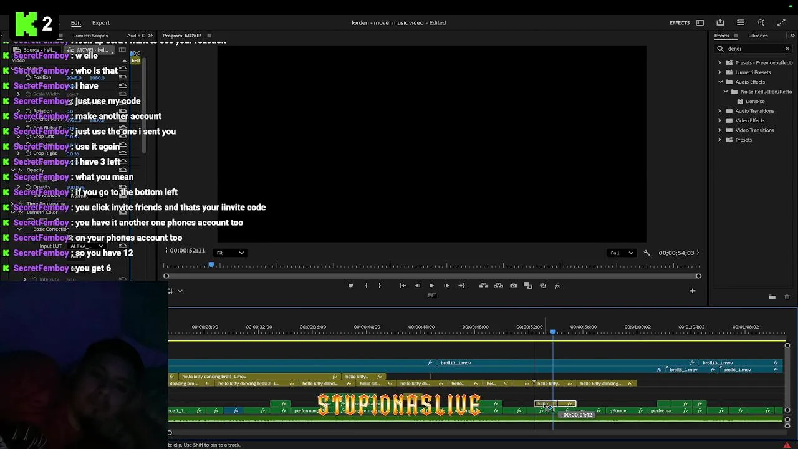798x449 pixels.
Task: Expand the Presets - Freevideoeffect folder
Action: (719, 62)
